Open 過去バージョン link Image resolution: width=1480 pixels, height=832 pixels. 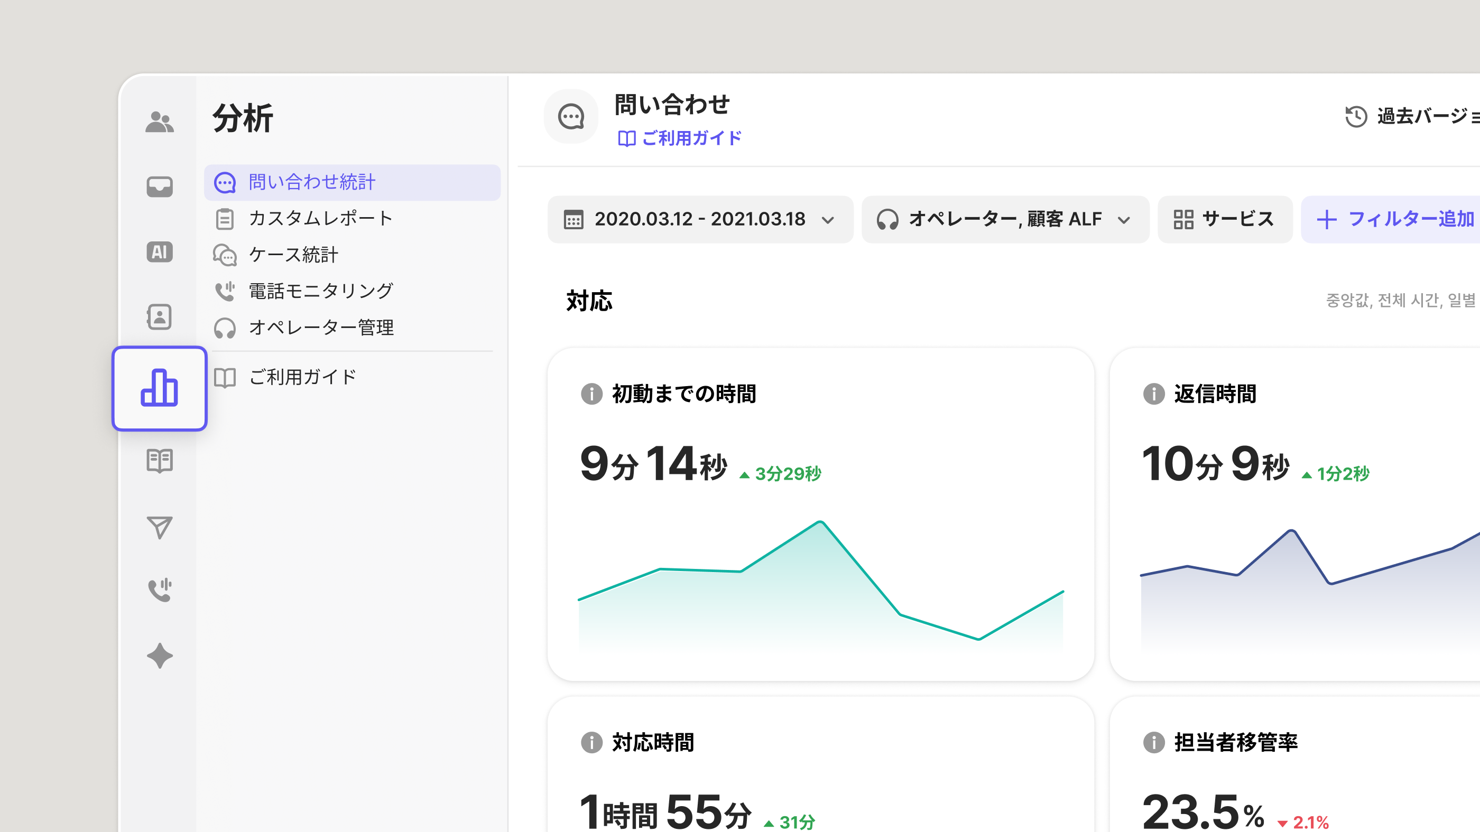click(1412, 117)
